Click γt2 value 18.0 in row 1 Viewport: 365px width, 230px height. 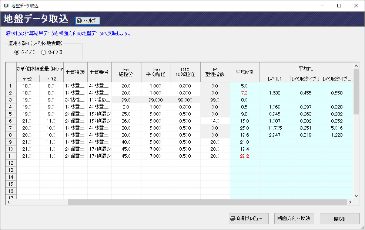(28, 86)
